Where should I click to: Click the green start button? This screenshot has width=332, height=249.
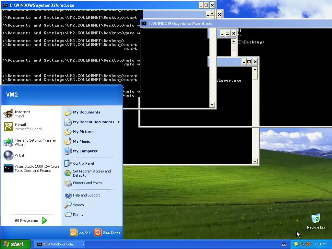click(16, 244)
